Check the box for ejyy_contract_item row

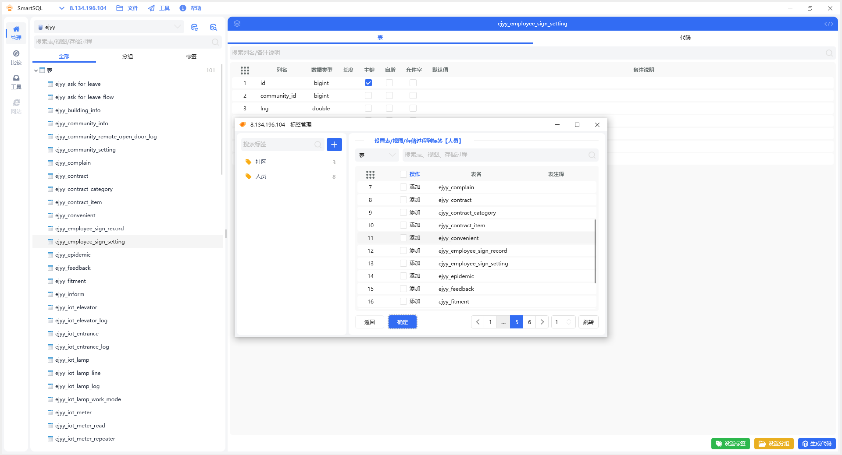[x=403, y=225]
